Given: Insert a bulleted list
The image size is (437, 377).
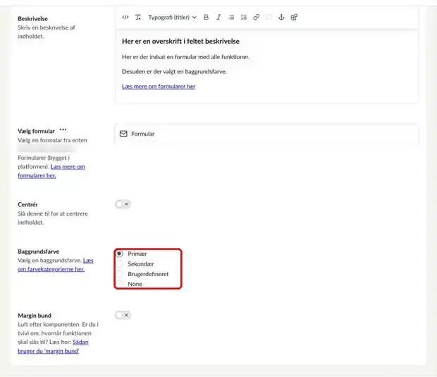Looking at the screenshot, I should [x=231, y=18].
